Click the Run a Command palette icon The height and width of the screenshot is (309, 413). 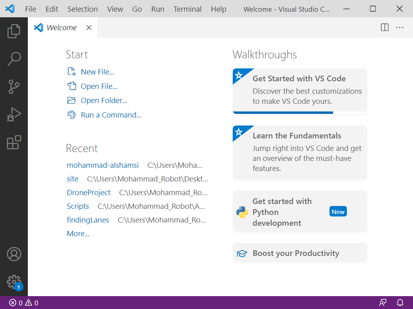[71, 115]
